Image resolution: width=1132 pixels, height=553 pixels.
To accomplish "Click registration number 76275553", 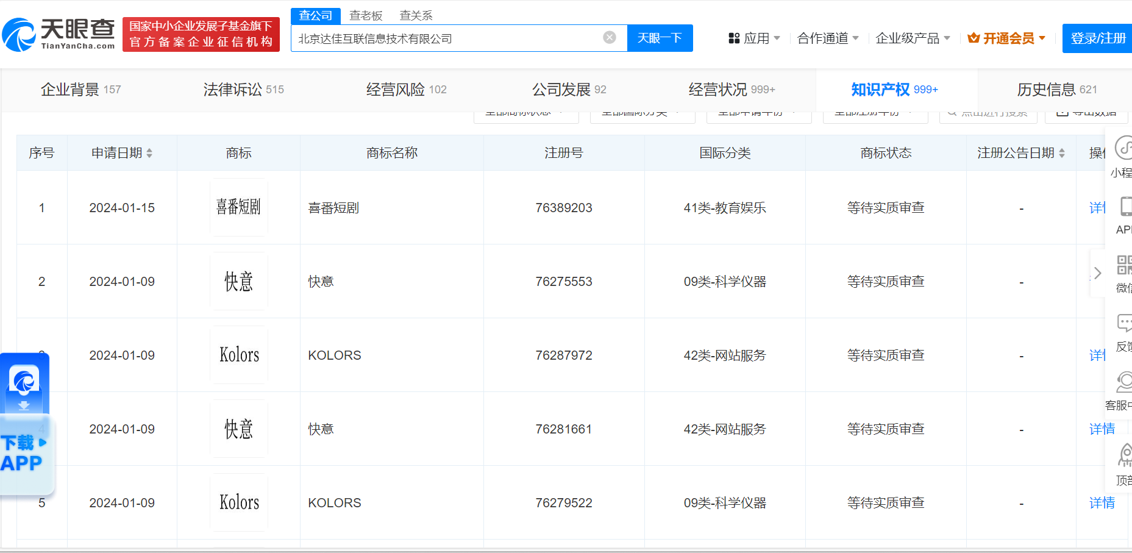I will pos(564,282).
